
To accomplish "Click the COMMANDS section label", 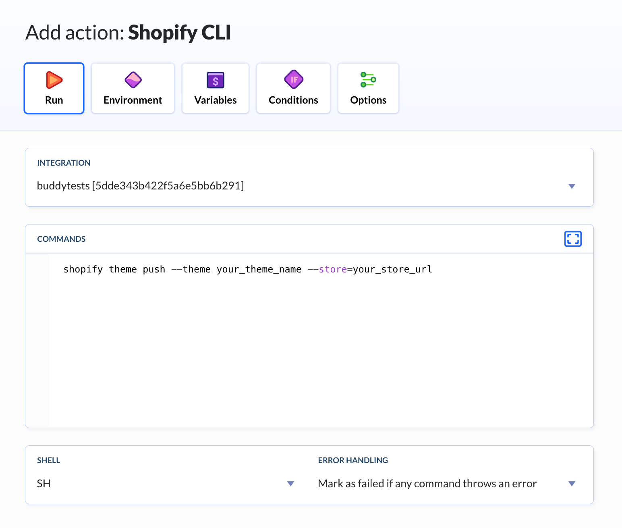I will click(x=61, y=239).
